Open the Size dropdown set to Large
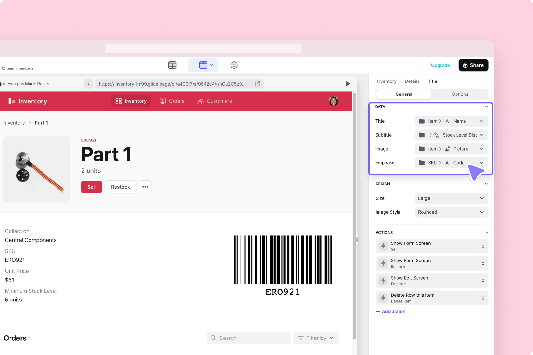The width and height of the screenshot is (533, 355). click(x=451, y=198)
